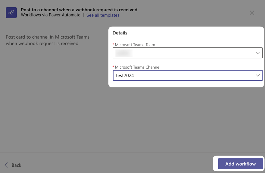The width and height of the screenshot is (265, 173).
Task: Click Add workflow button
Action: (x=240, y=164)
